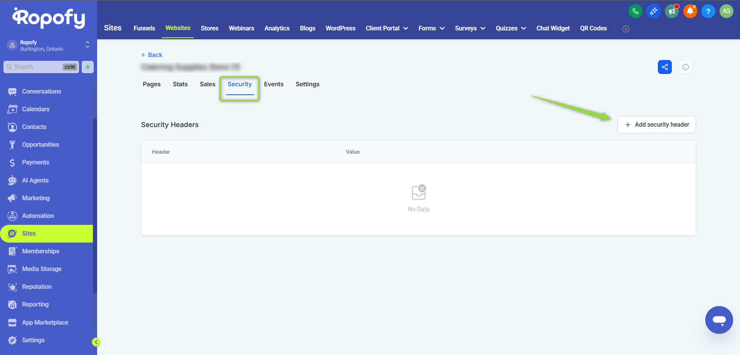740x355 pixels.
Task: Open the gear icon in the Sites navigation bar
Action: point(626,29)
